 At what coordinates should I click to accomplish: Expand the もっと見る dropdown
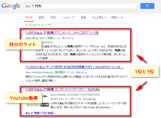click(x=99, y=18)
